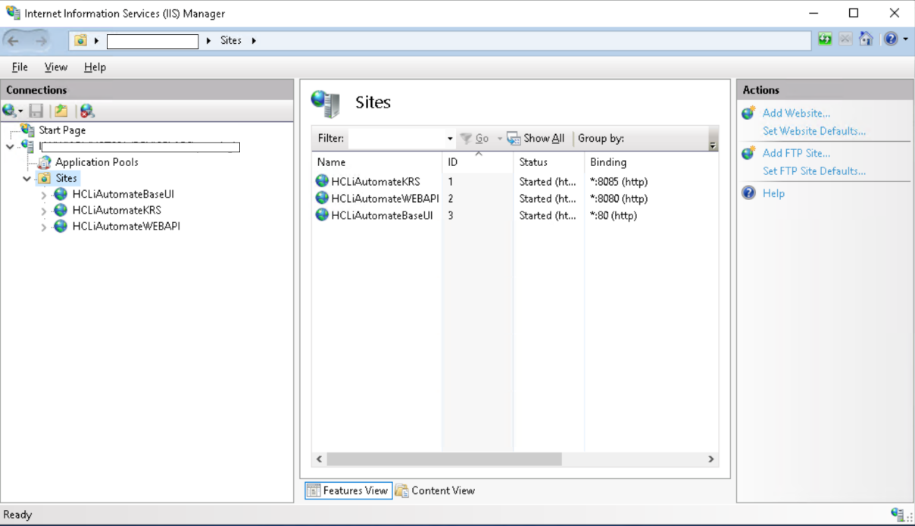
Task: Select HCLiAutomateWEBAPI in the Connections tree
Action: click(x=126, y=226)
